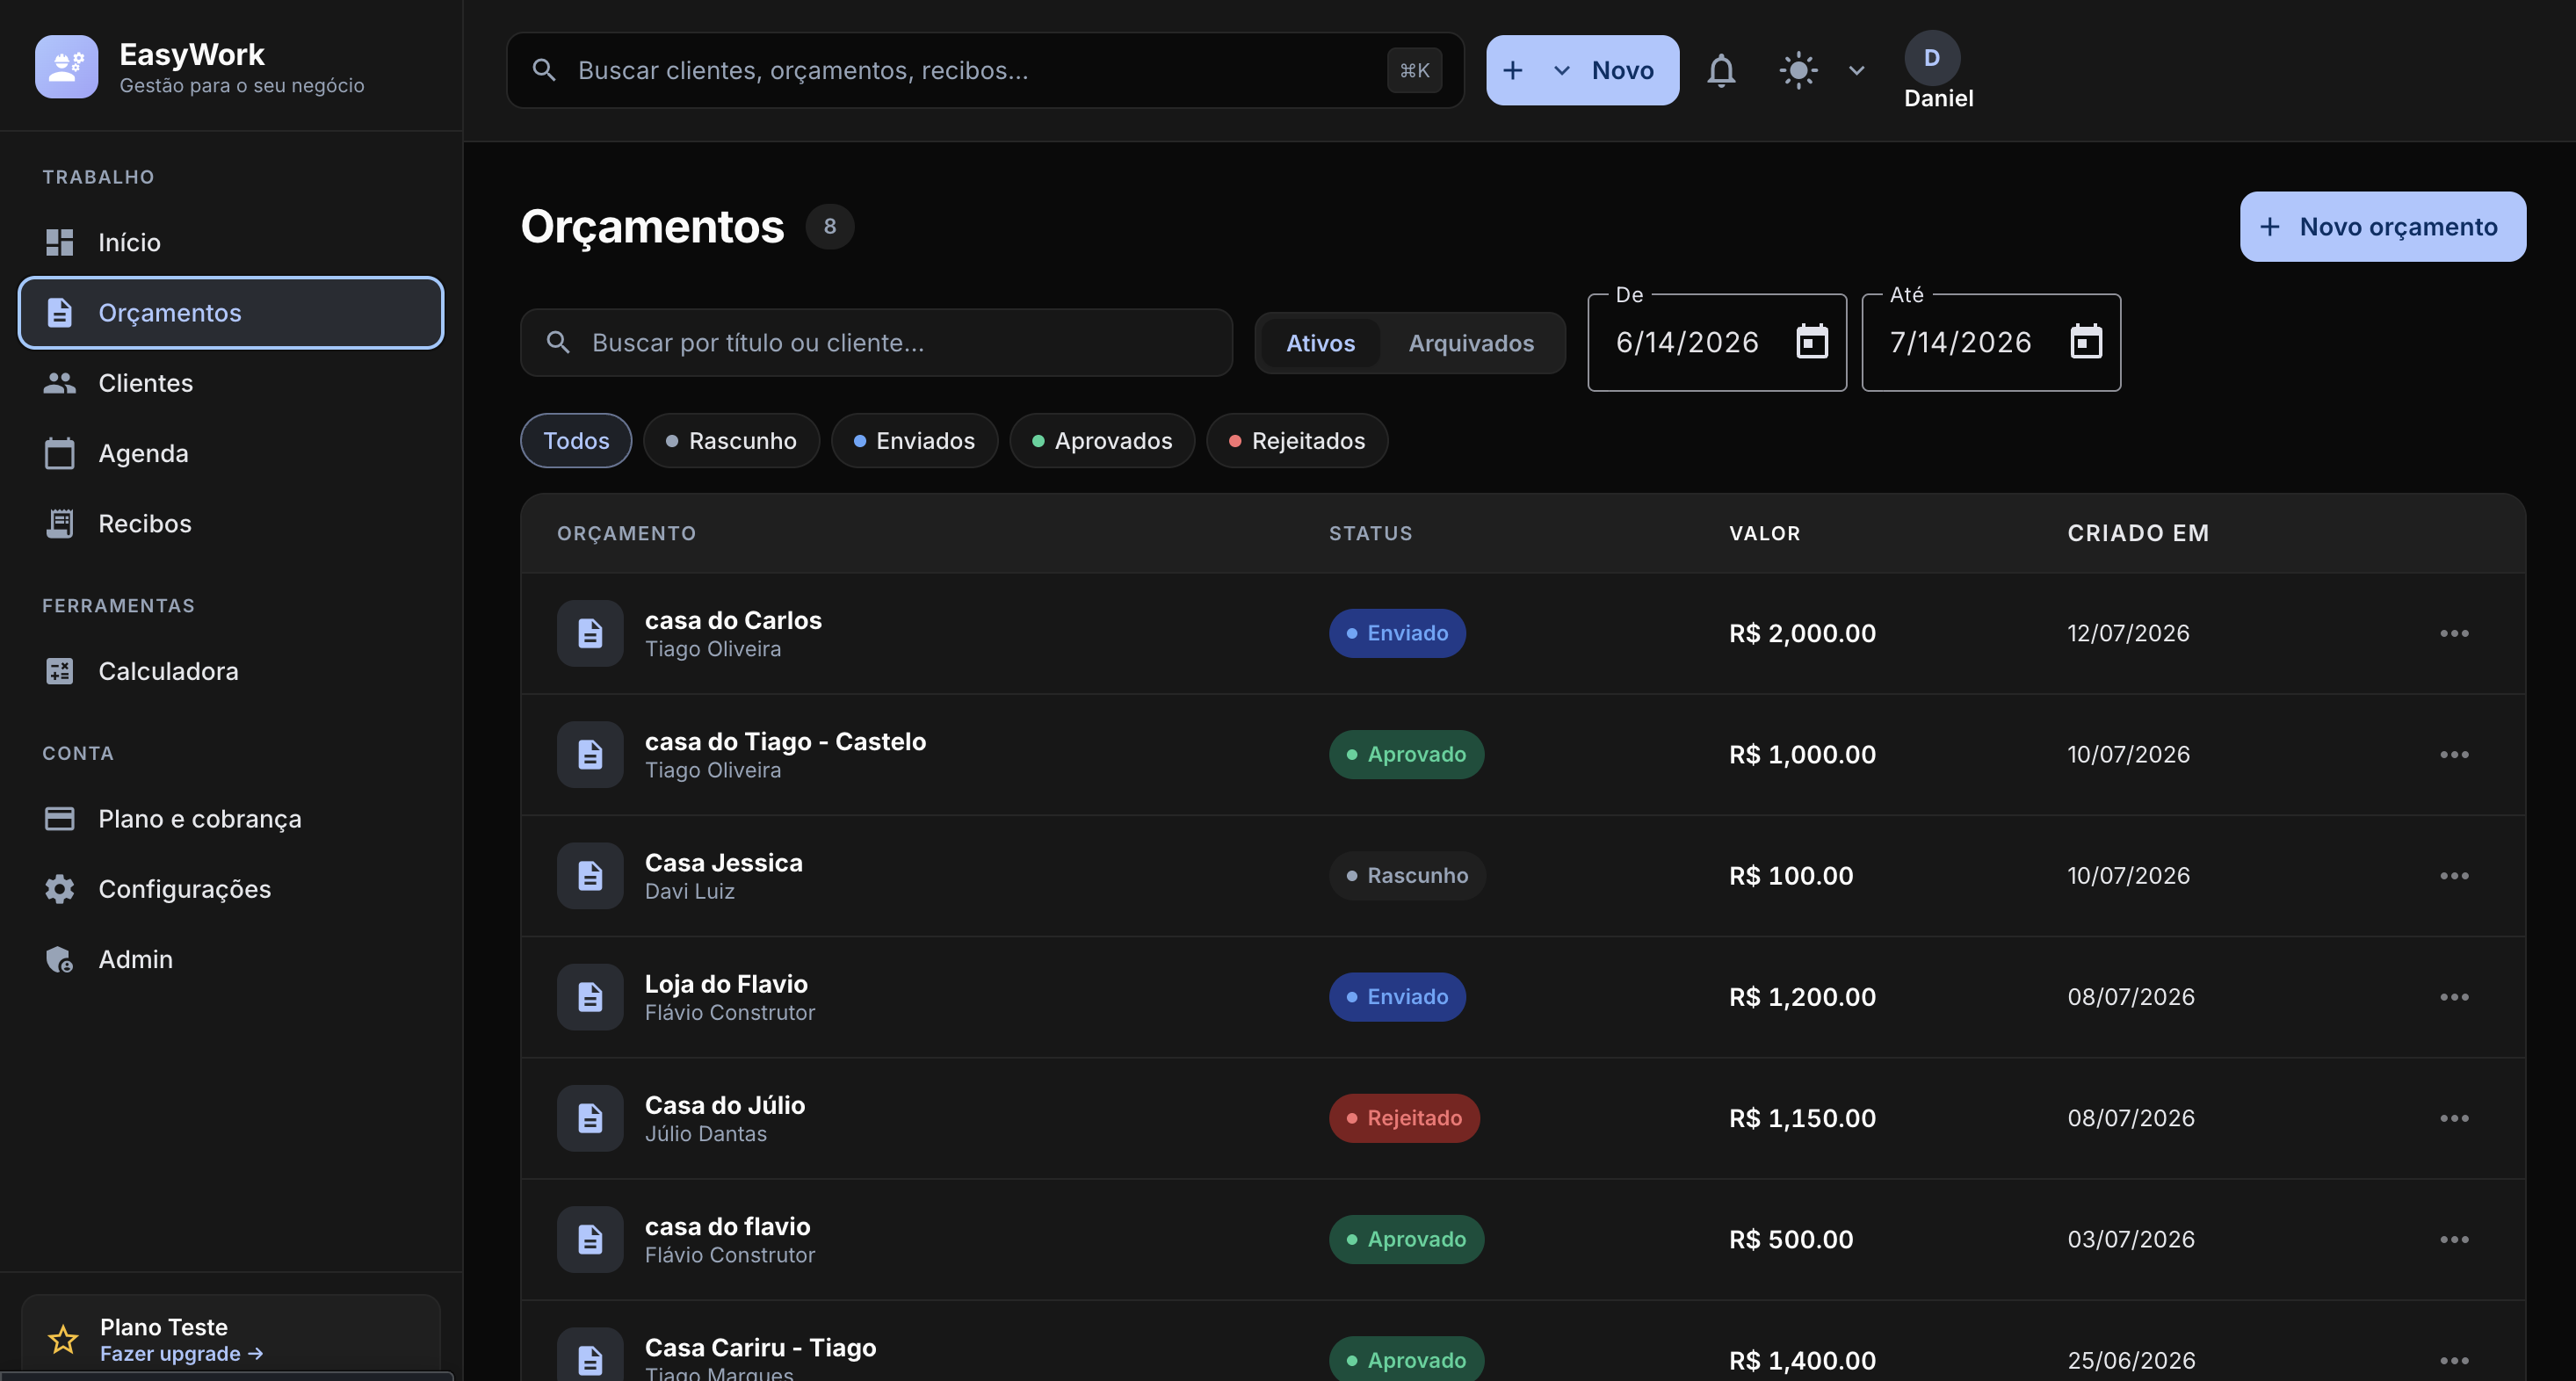Click Fazer upgrade link

click(x=181, y=1353)
